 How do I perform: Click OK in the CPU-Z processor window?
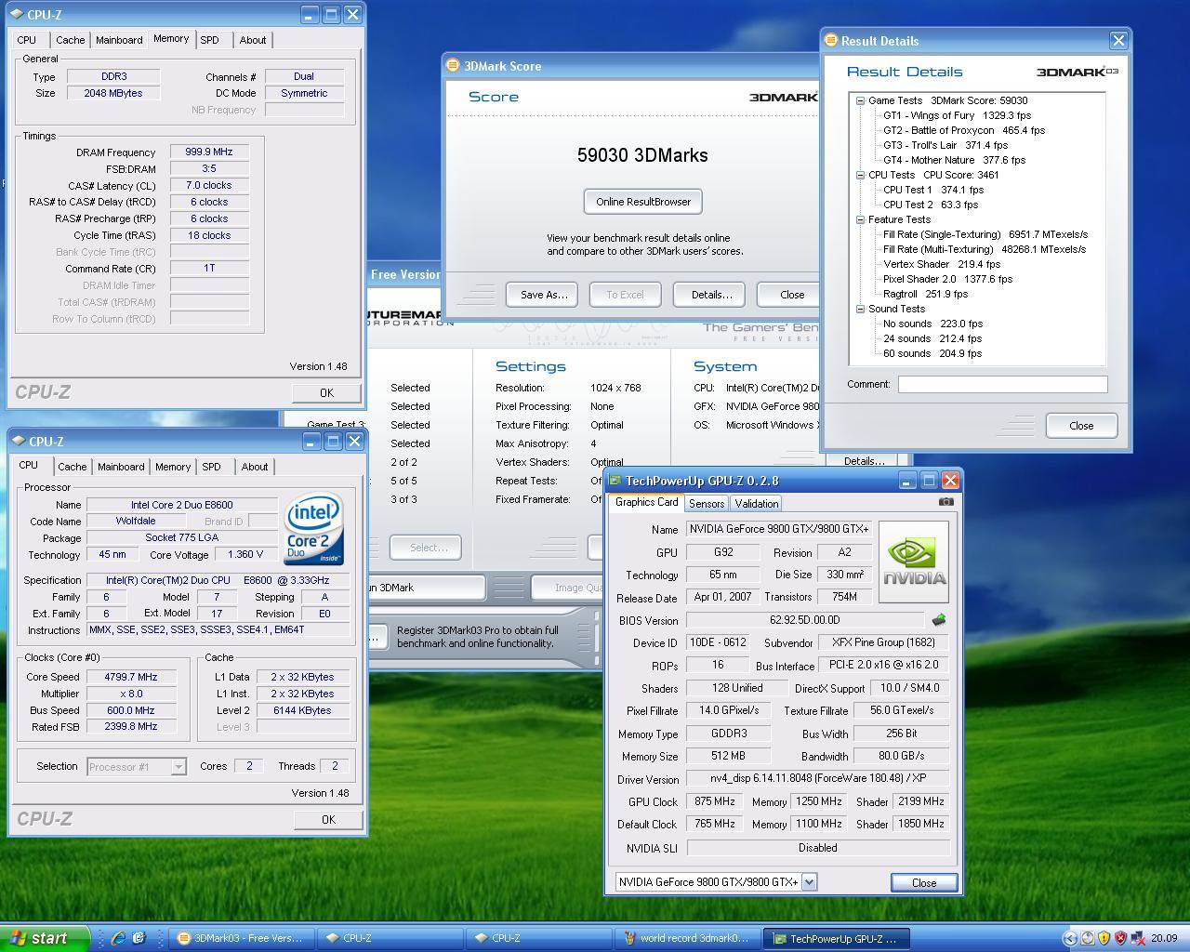click(x=328, y=819)
